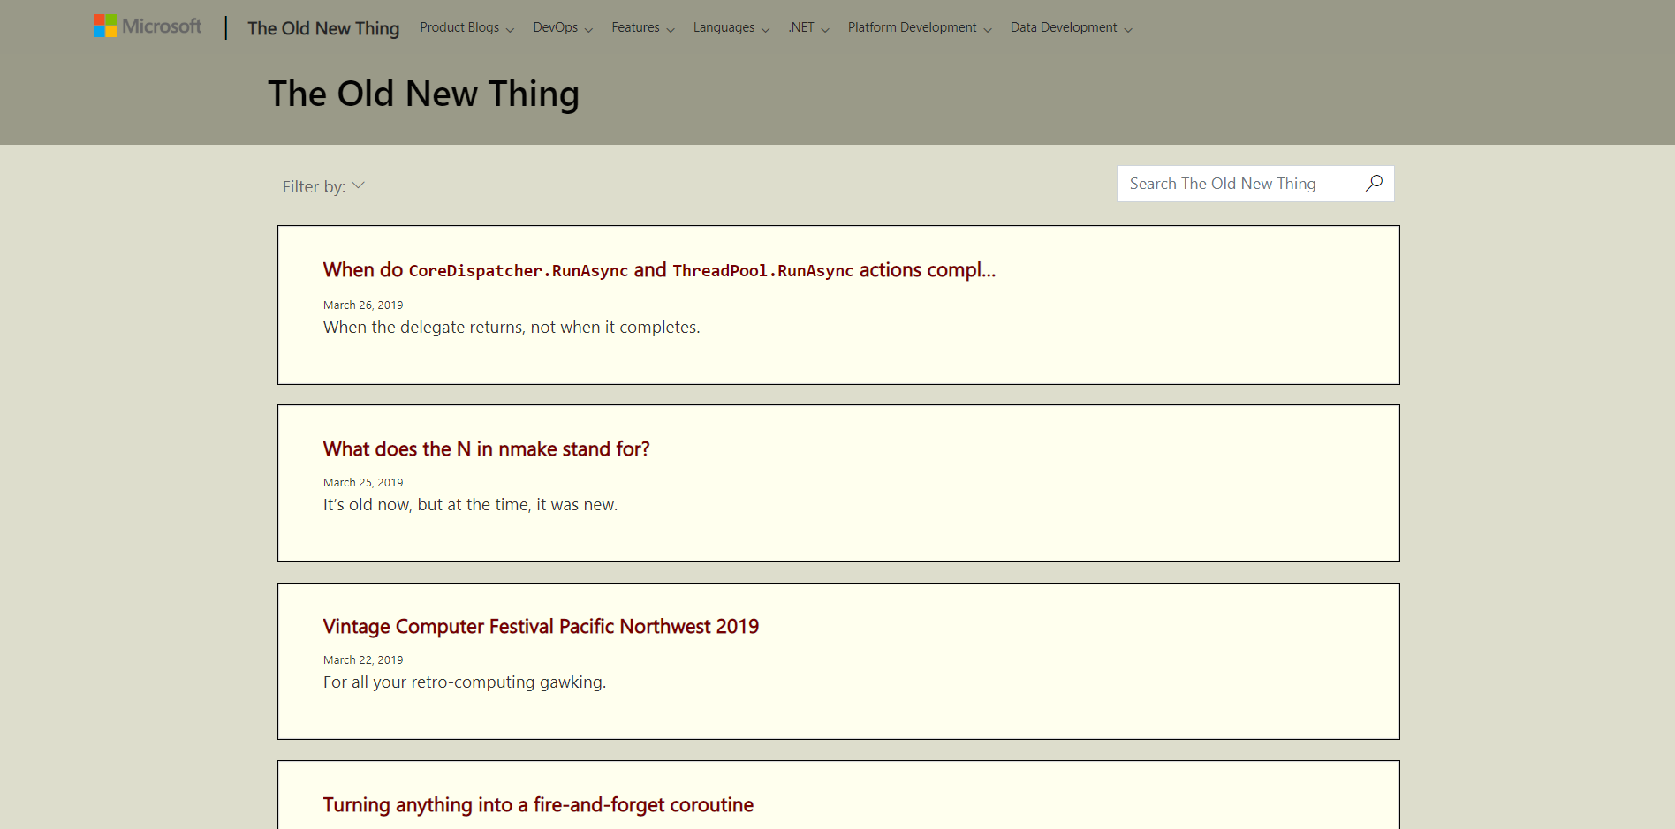1675x829 pixels.
Task: Click 'When the delegate returns' summary text
Action: point(512,328)
